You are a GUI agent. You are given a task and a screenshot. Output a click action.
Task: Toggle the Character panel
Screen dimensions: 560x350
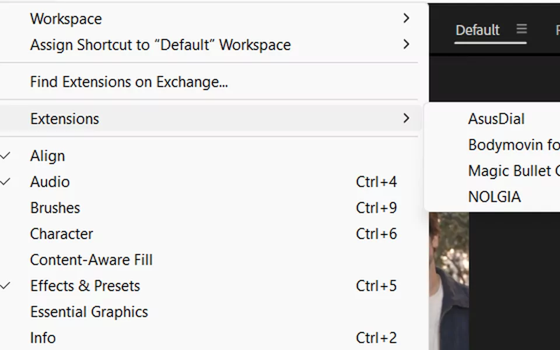click(x=211, y=234)
